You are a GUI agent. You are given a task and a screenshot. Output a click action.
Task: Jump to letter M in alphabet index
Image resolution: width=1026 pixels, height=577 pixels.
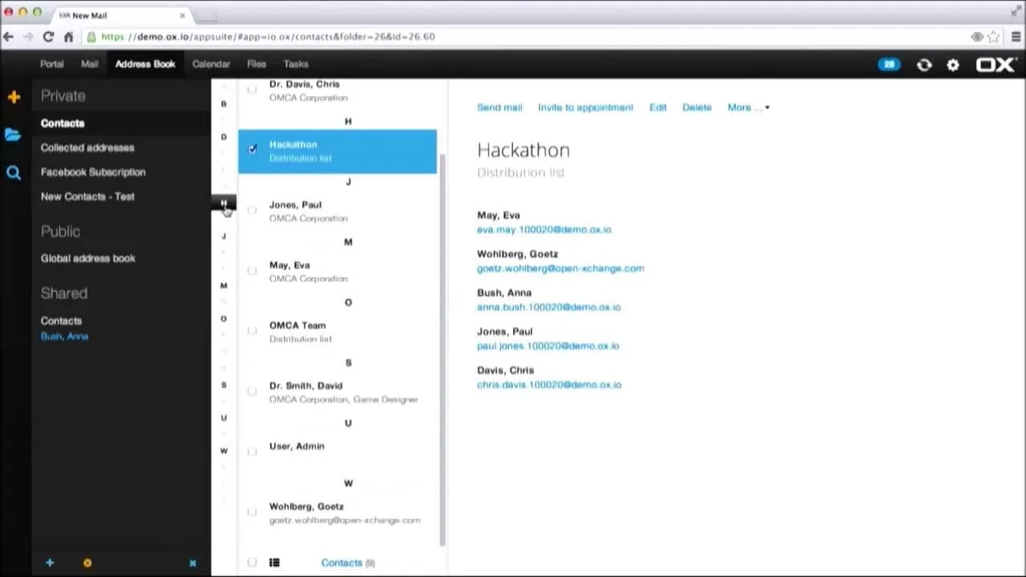coord(224,286)
